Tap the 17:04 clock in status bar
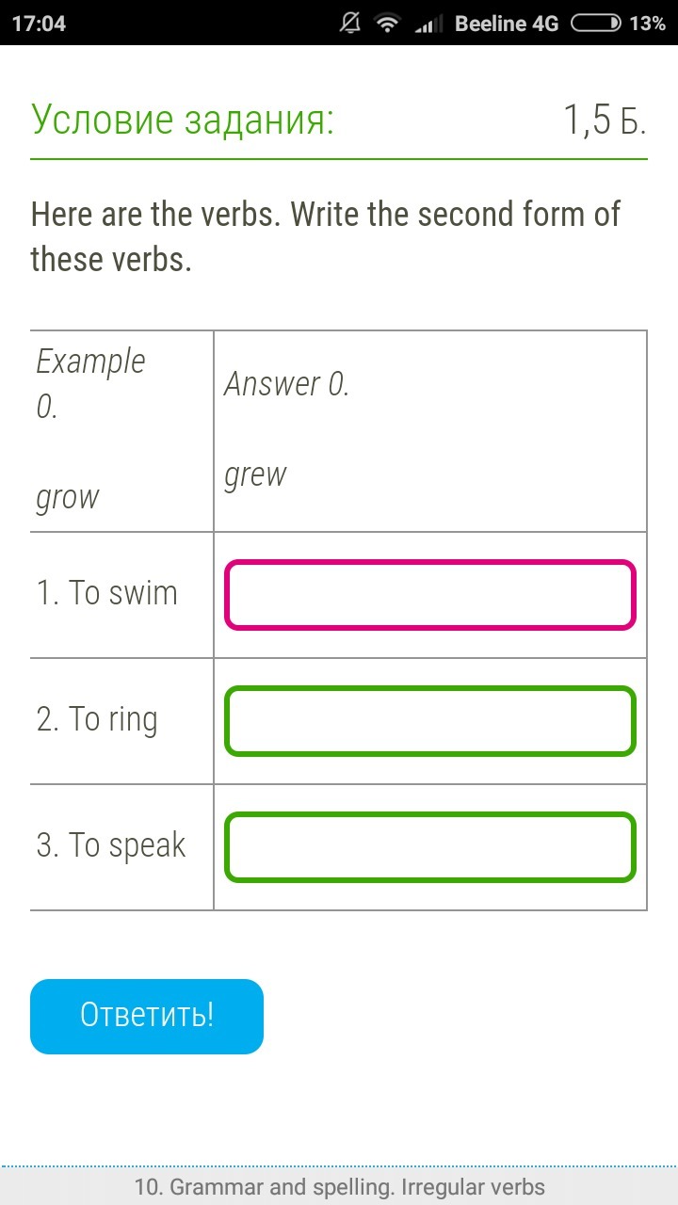Image resolution: width=678 pixels, height=1205 pixels. click(x=39, y=24)
